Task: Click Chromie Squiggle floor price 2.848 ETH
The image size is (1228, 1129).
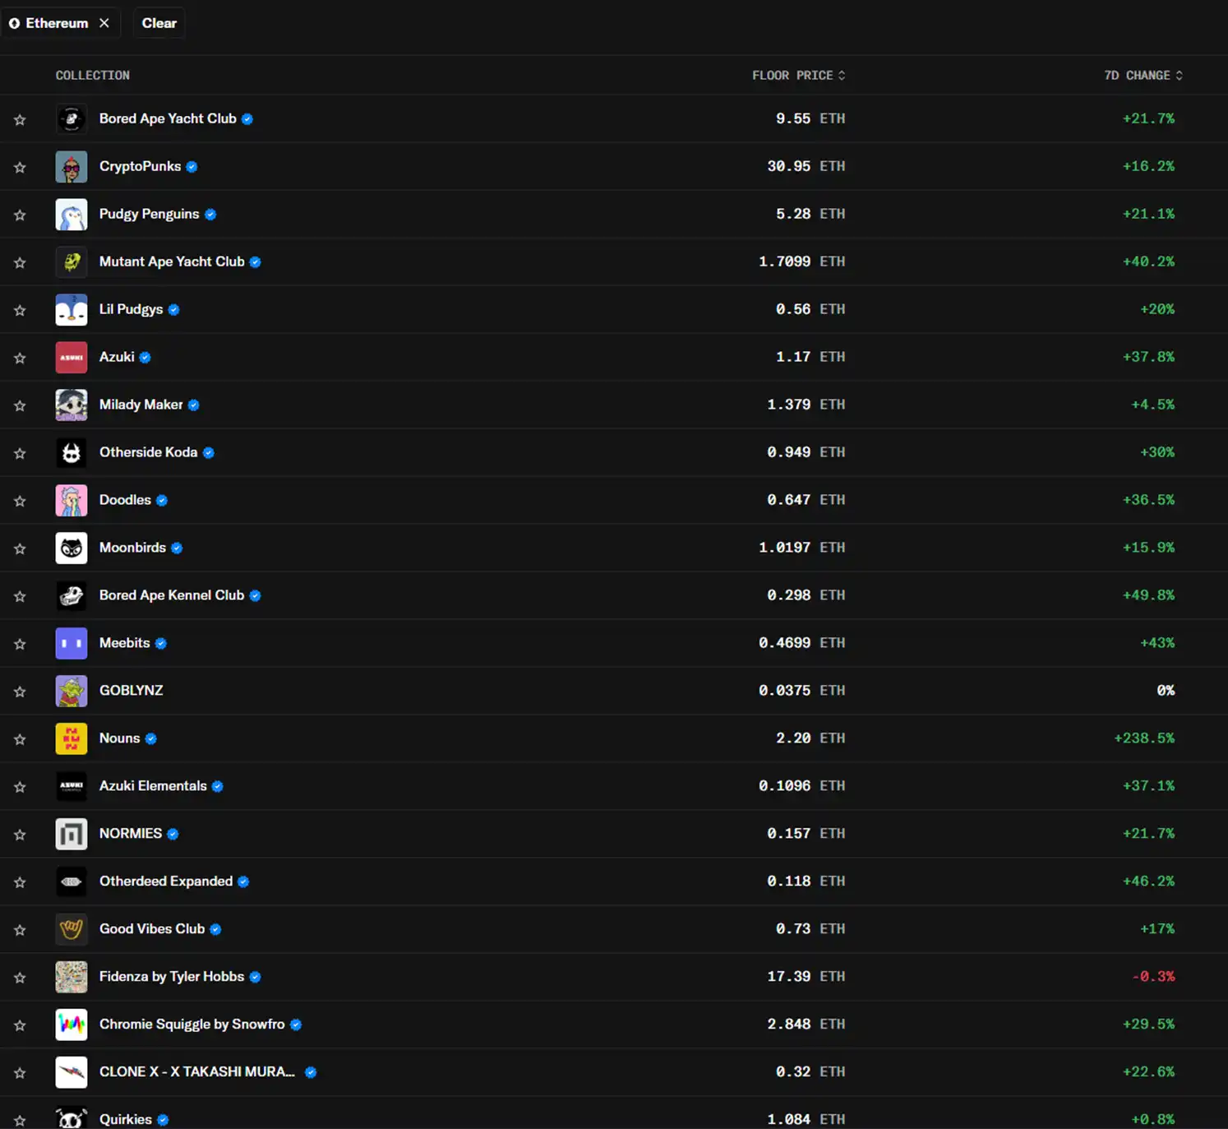Action: pyautogui.click(x=806, y=1025)
